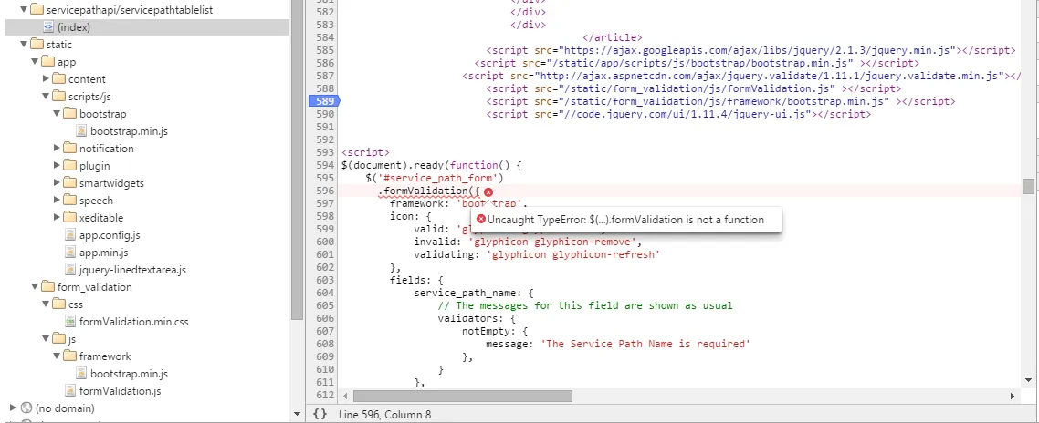Click the content folder icon

click(59, 78)
